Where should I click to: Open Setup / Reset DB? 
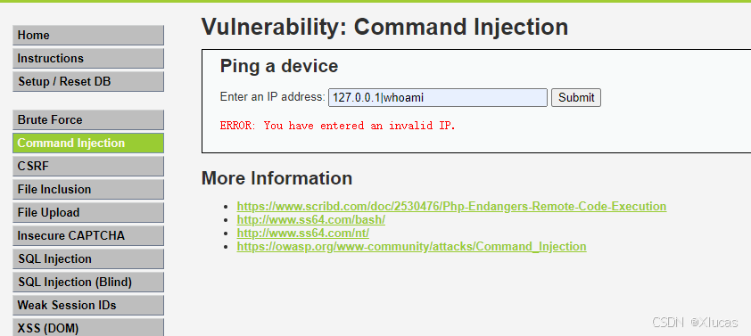pyautogui.click(x=88, y=81)
